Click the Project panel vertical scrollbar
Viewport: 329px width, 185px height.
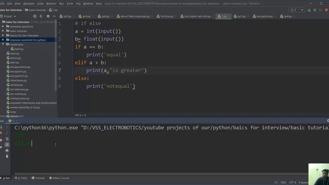(56, 55)
